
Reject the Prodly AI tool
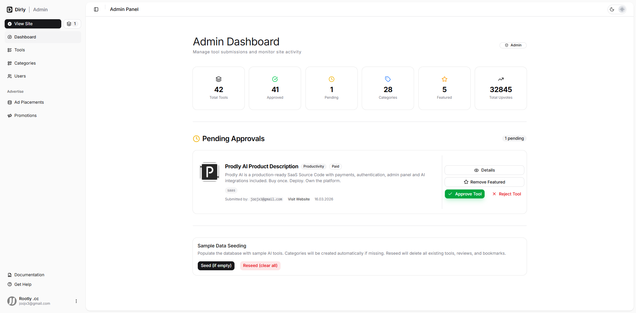(x=506, y=194)
